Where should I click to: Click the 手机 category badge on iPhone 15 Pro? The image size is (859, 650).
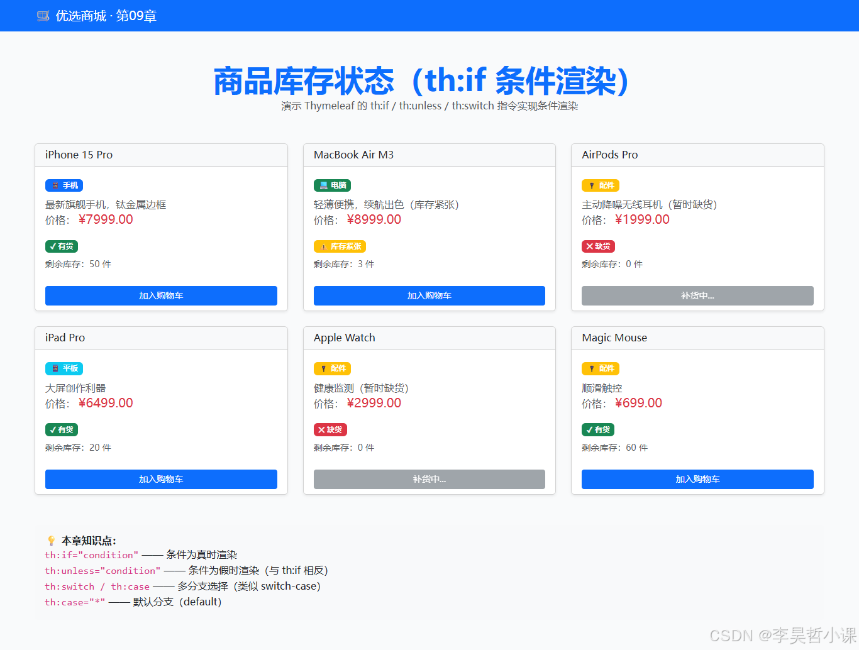(64, 185)
